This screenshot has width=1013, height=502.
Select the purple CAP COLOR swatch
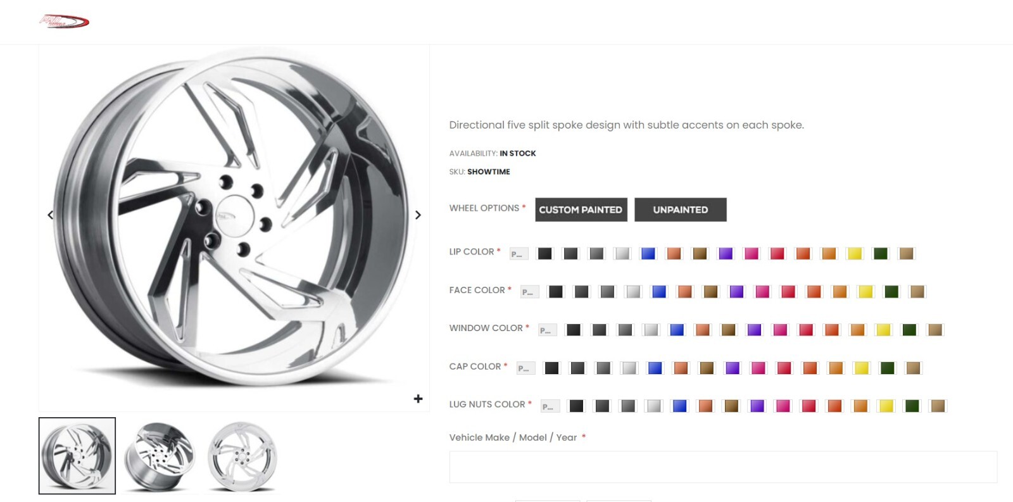pyautogui.click(x=733, y=367)
